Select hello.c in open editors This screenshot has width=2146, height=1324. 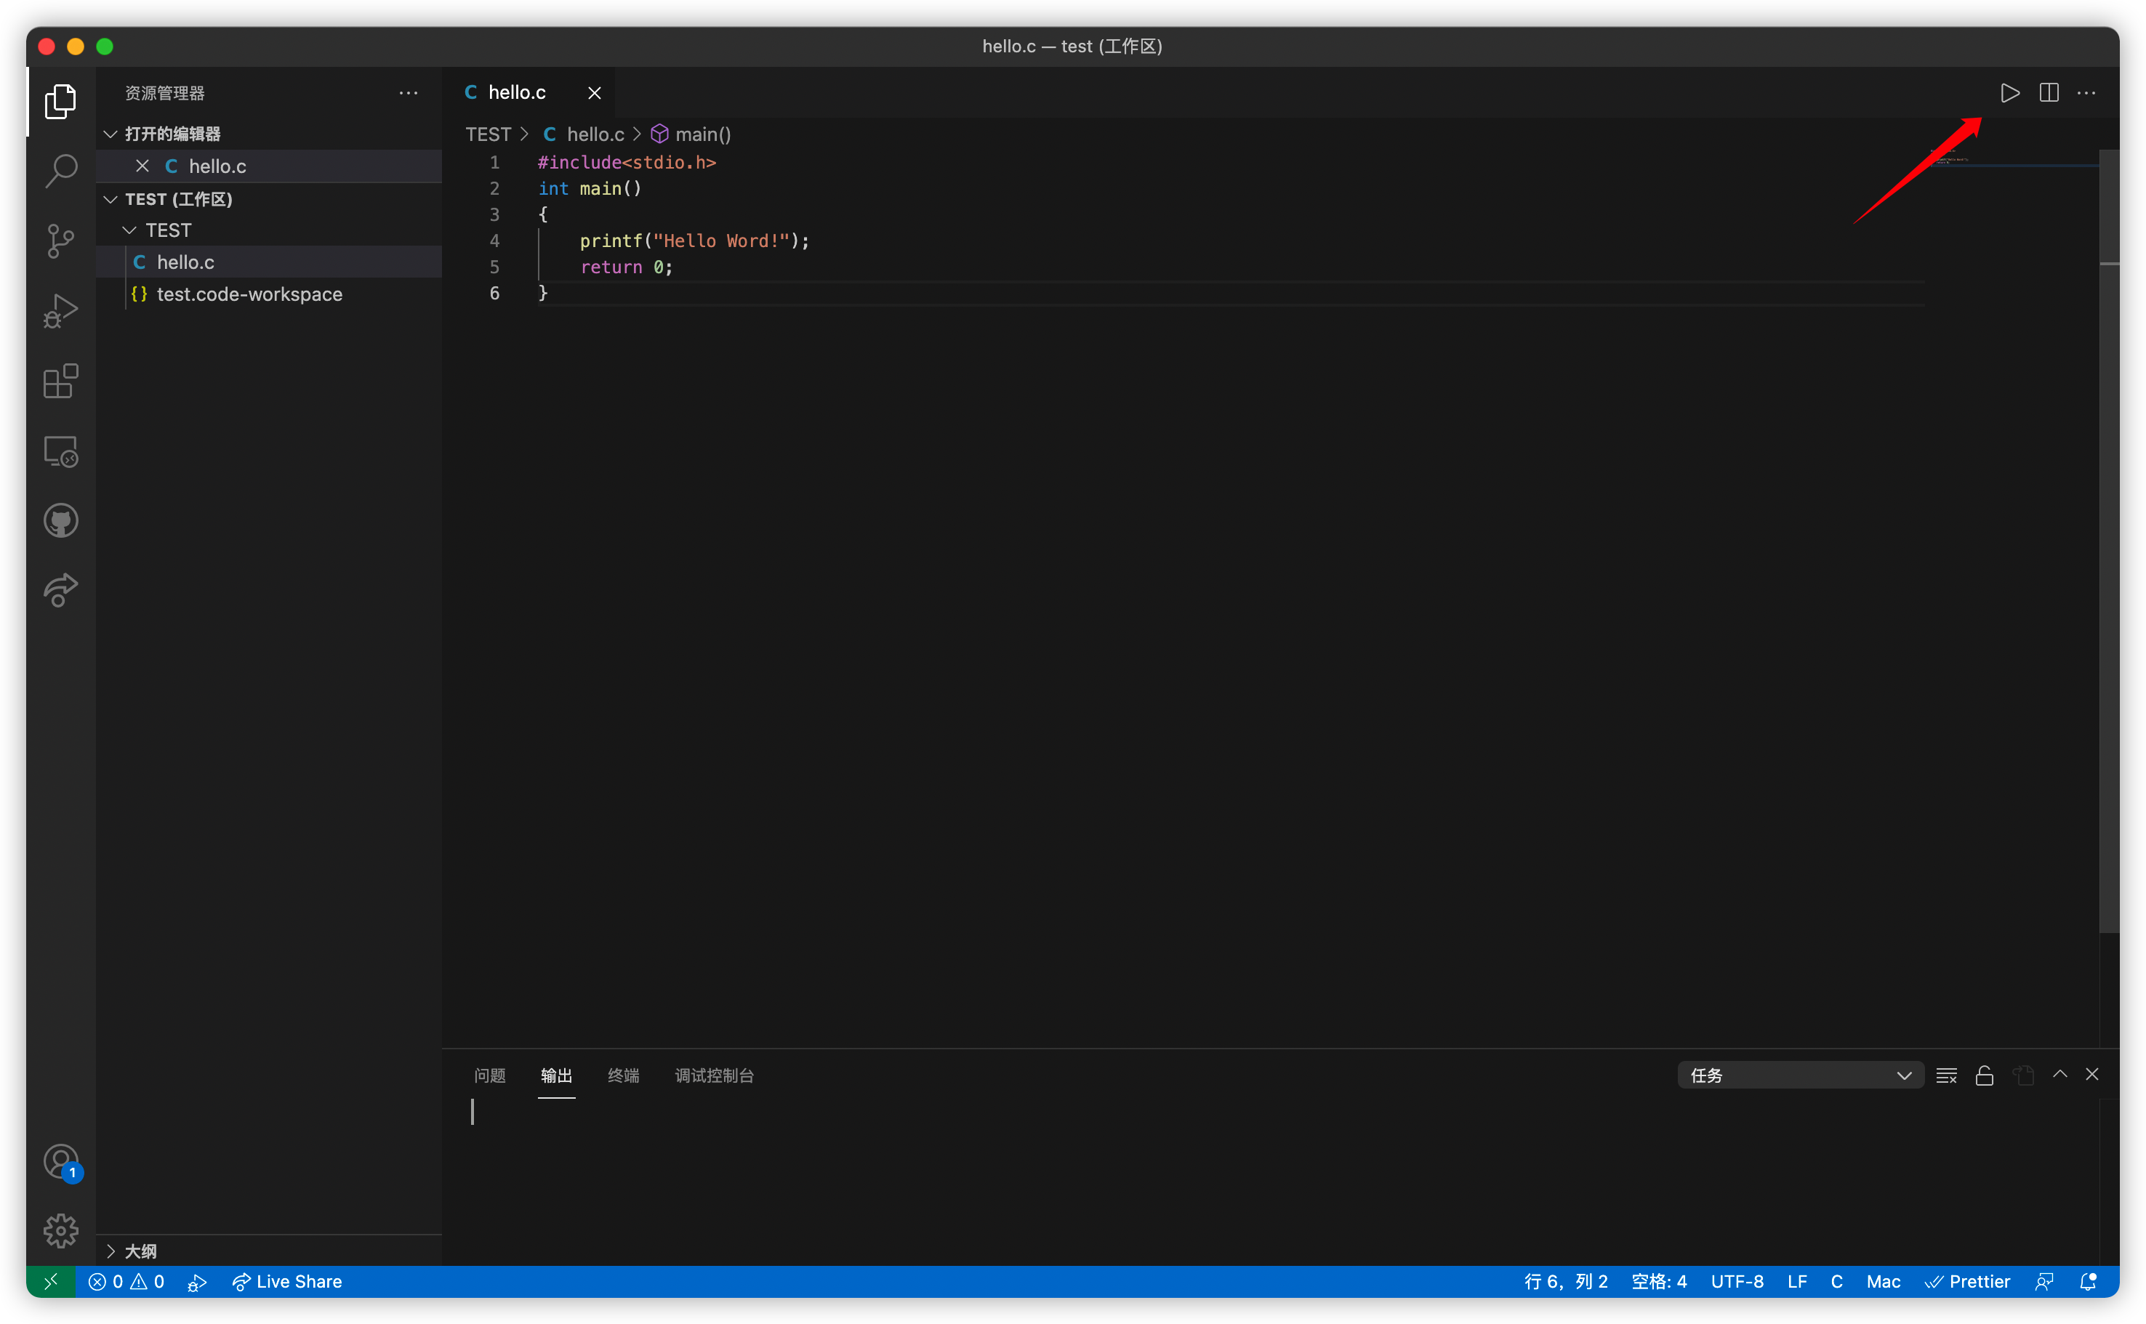click(x=268, y=166)
